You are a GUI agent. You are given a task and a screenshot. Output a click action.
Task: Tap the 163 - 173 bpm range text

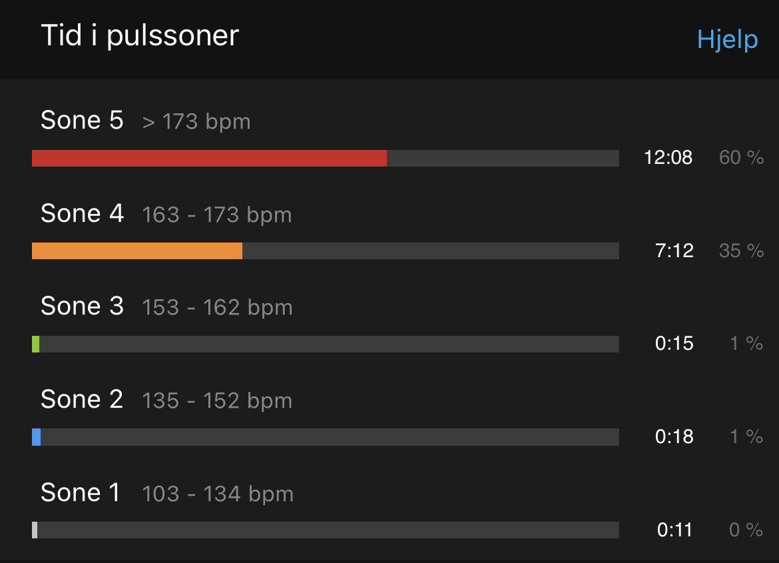(x=216, y=215)
